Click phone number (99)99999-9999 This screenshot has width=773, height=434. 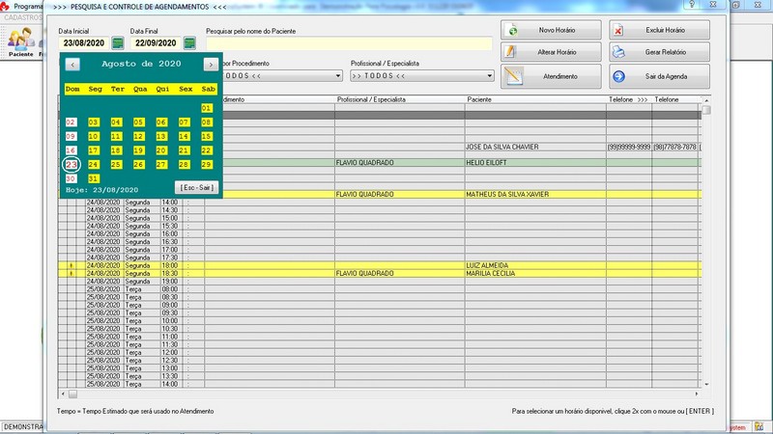(629, 147)
